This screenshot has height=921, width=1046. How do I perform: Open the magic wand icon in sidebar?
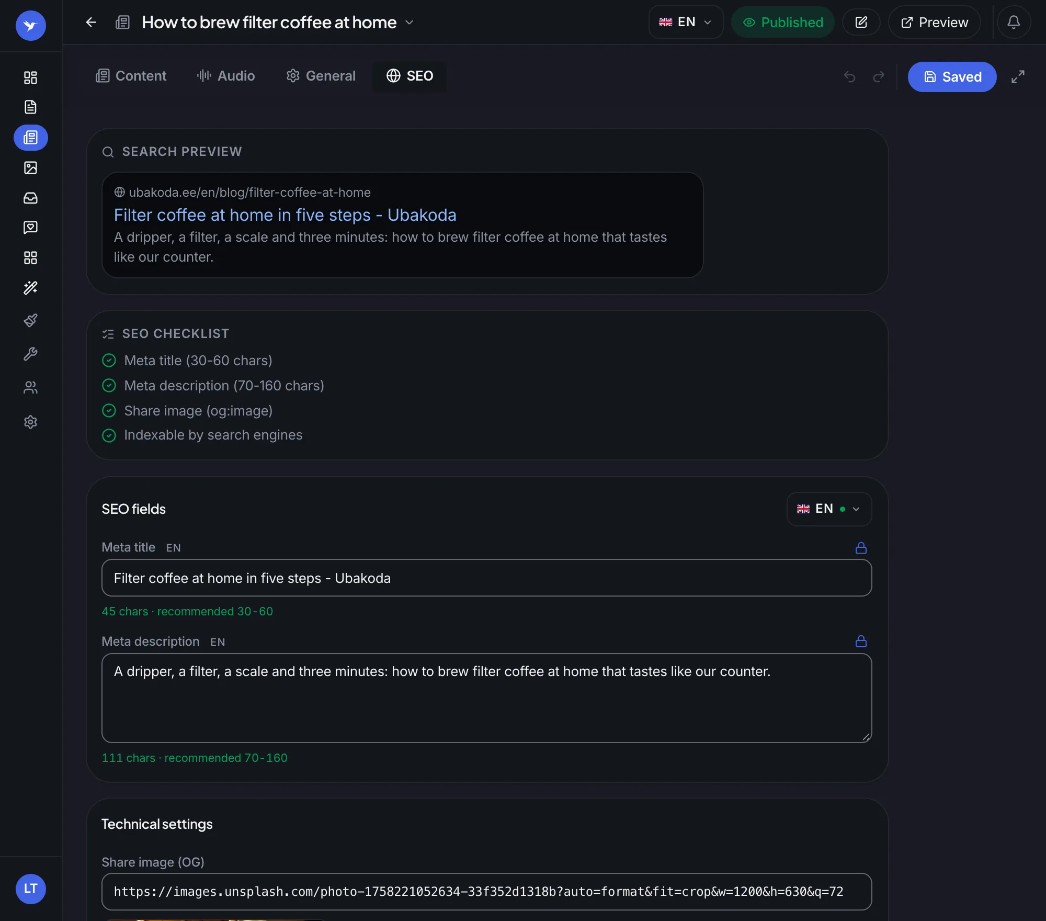tap(30, 288)
